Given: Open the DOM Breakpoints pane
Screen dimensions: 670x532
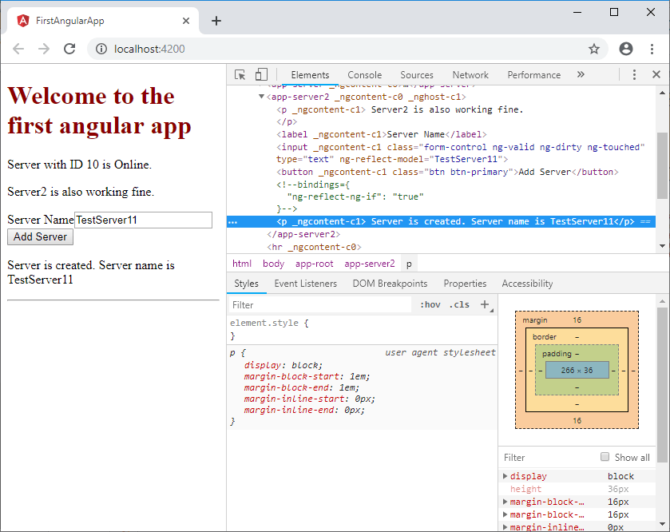Looking at the screenshot, I should 390,284.
